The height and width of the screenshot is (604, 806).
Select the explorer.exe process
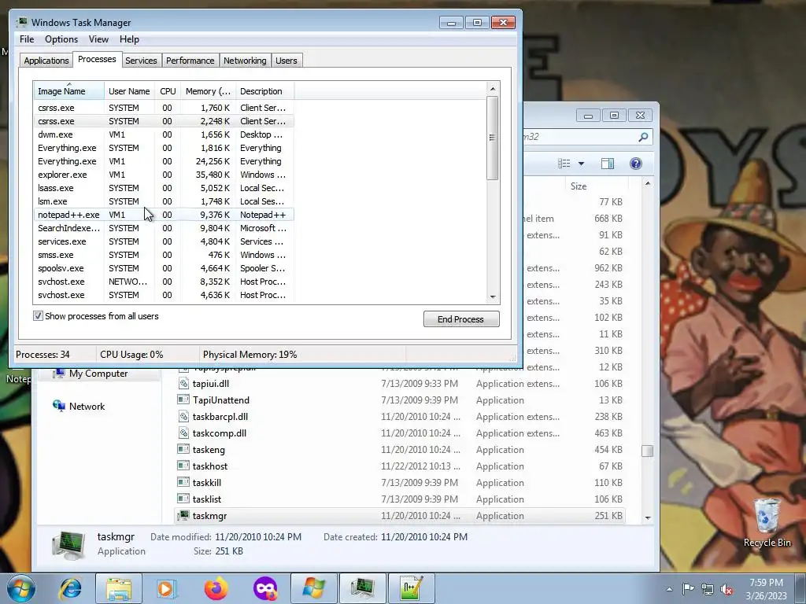point(164,175)
